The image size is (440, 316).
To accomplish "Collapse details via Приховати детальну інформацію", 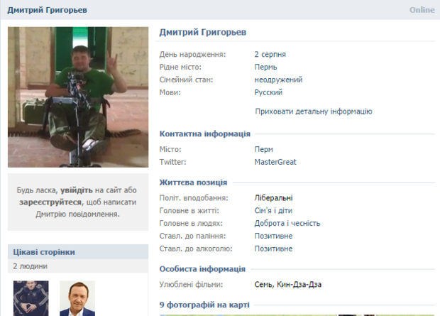I will point(314,111).
